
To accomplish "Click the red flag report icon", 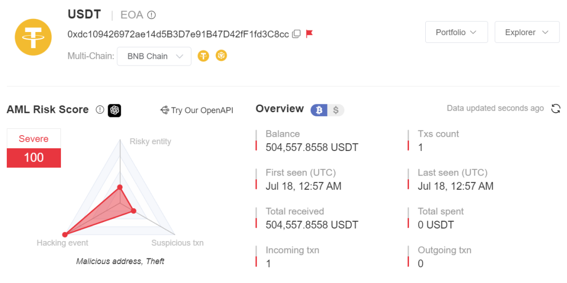I will [x=309, y=34].
